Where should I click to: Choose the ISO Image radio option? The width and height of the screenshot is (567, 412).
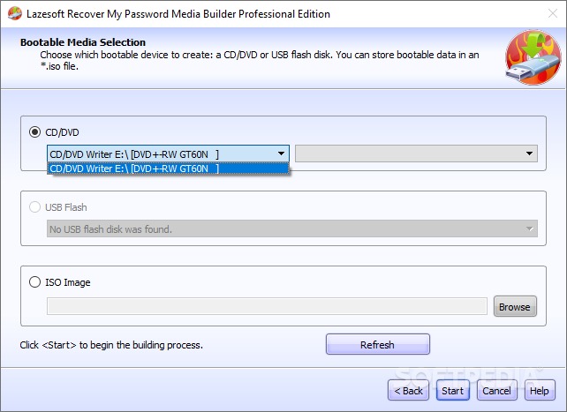(35, 282)
